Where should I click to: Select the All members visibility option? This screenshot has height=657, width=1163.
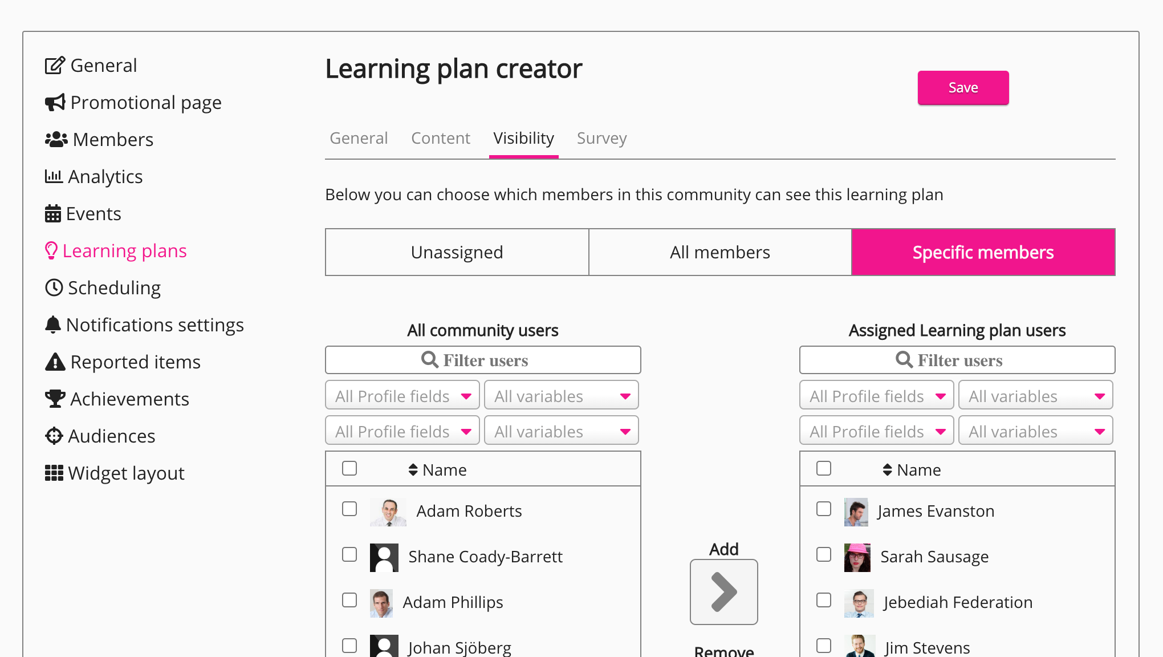719,252
